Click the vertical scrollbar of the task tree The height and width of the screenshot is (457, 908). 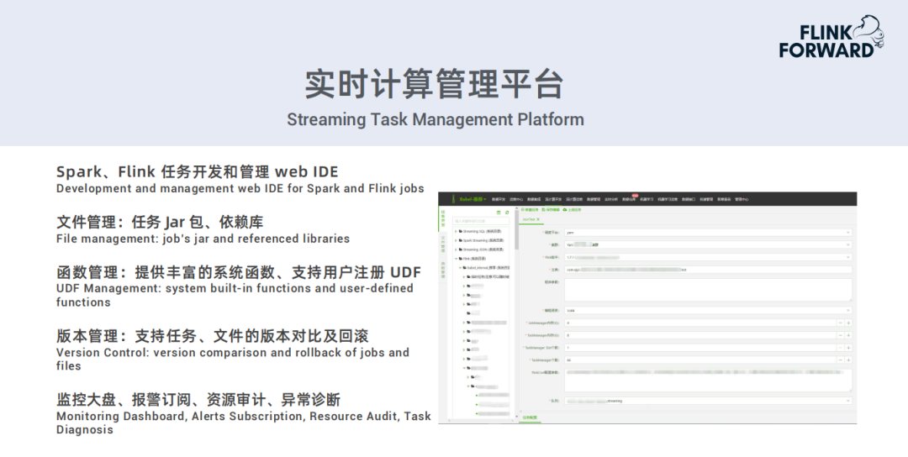point(516,230)
